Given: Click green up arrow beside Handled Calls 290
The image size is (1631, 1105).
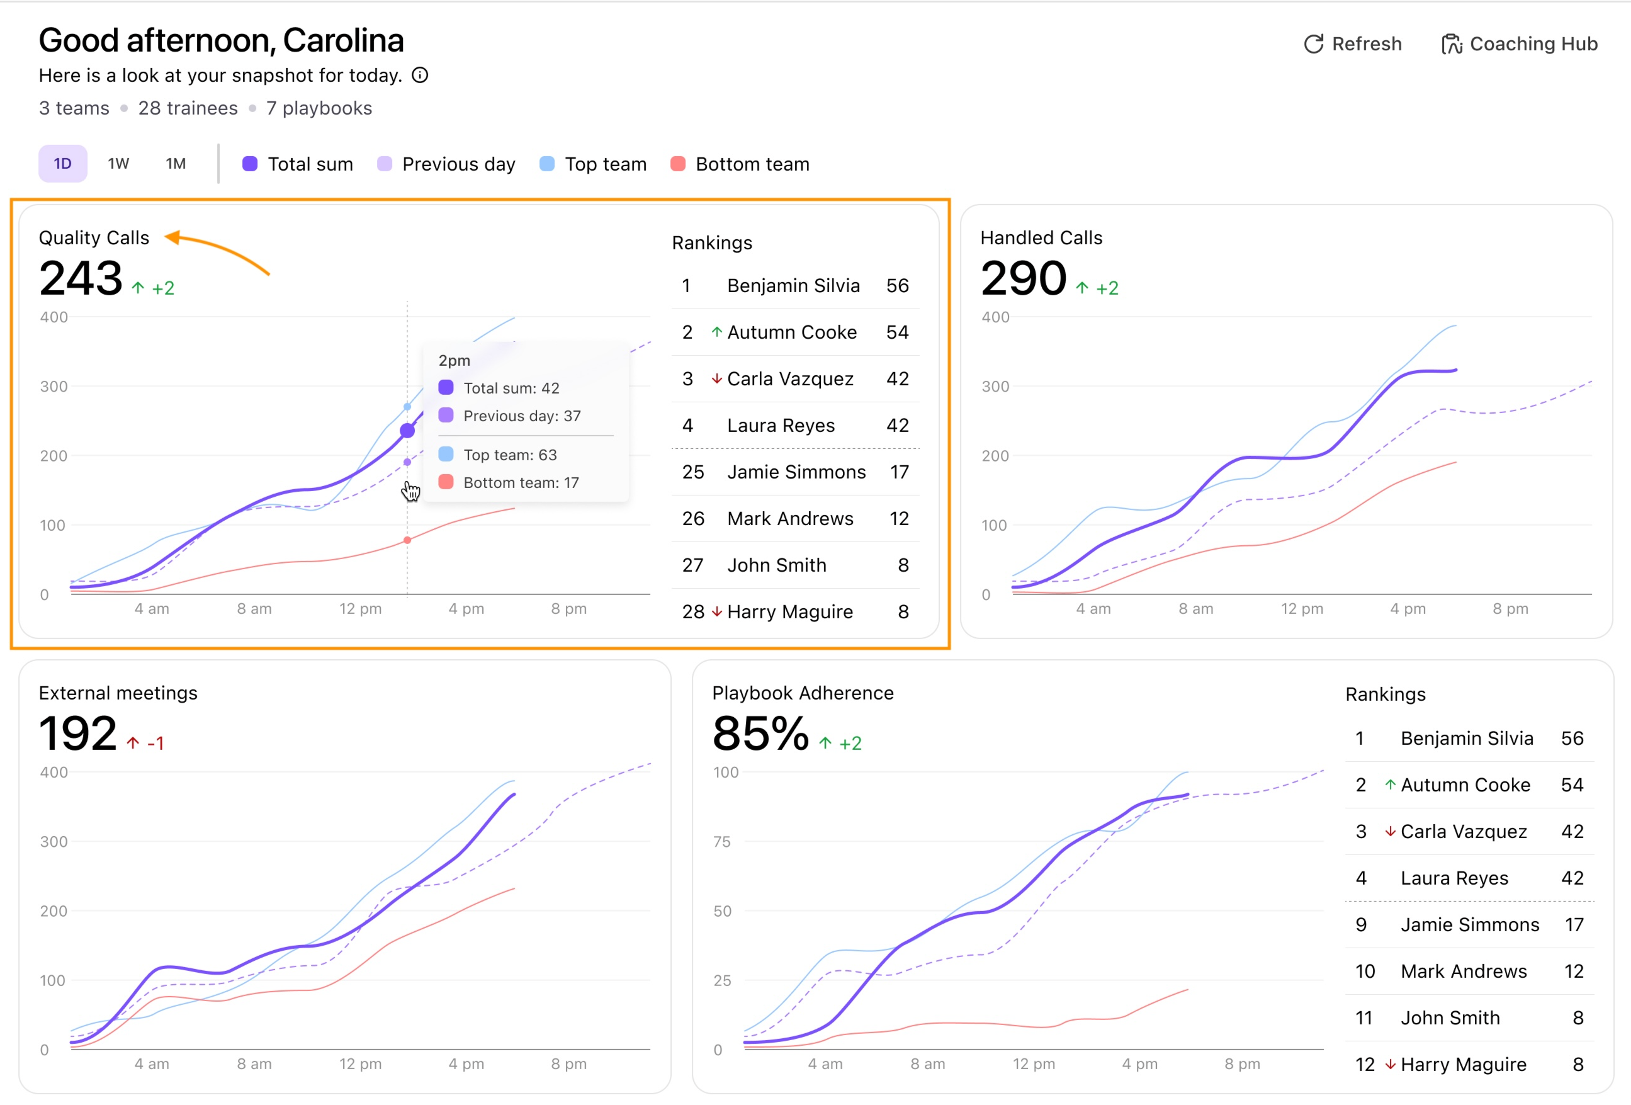Looking at the screenshot, I should (x=1082, y=288).
